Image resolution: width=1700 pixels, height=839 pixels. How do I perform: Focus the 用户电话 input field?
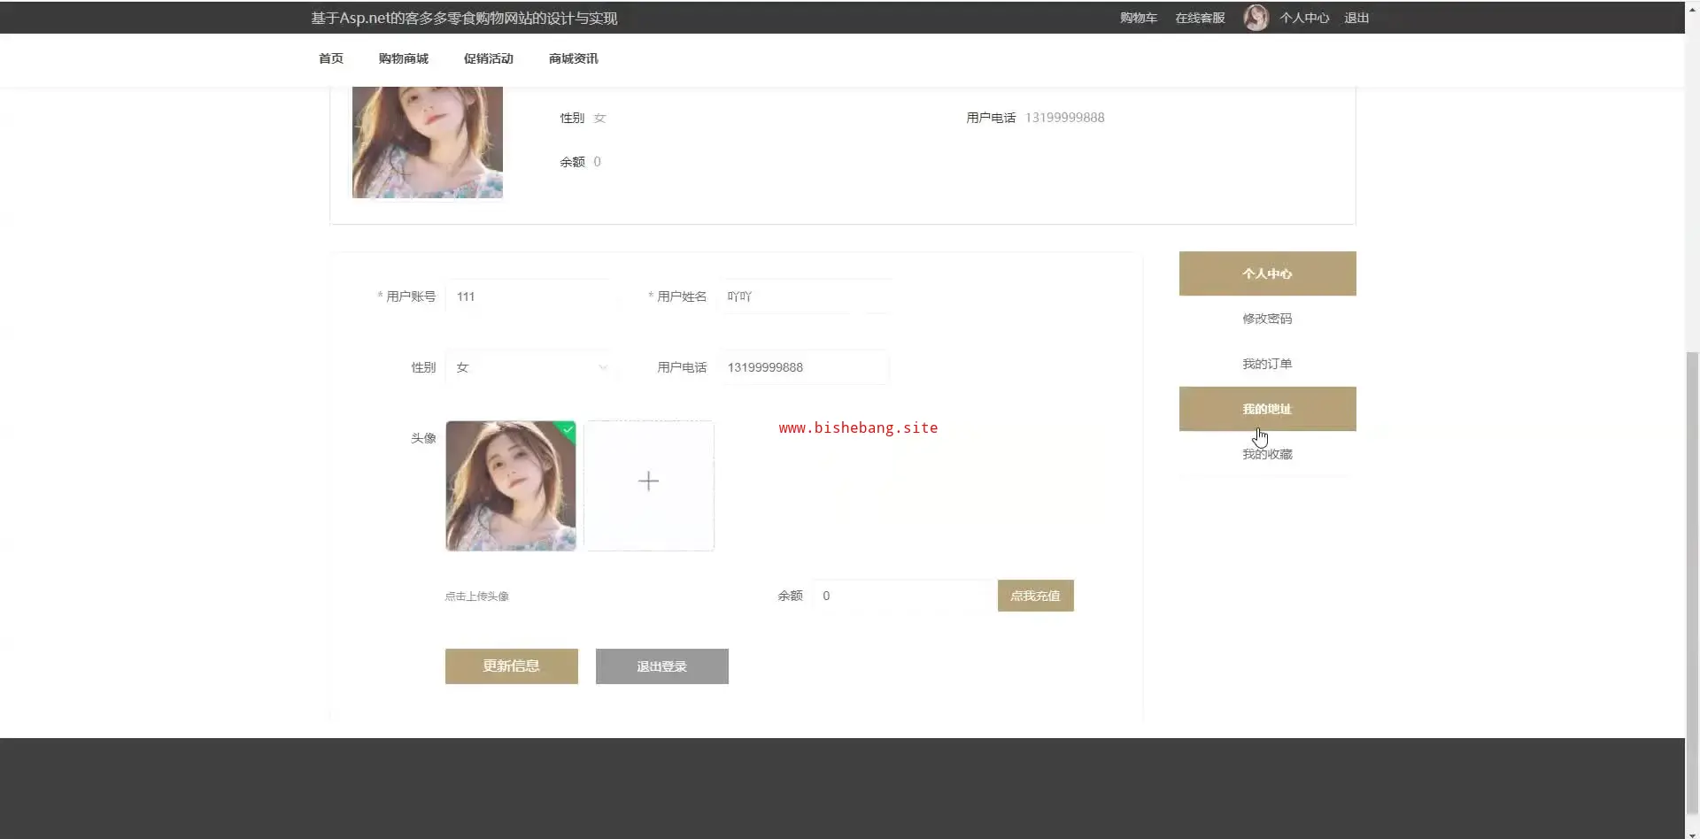coord(803,367)
